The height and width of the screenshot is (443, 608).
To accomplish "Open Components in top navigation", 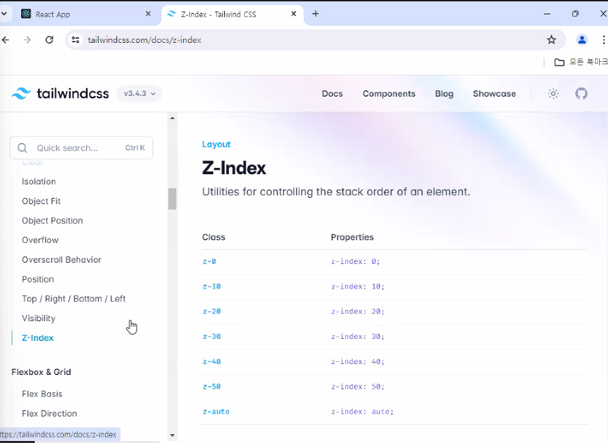I will click(389, 94).
